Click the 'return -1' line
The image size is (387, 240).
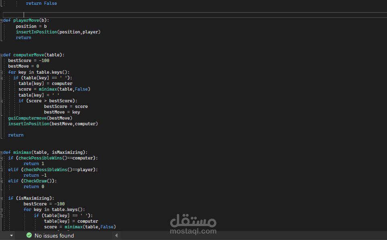point(35,175)
